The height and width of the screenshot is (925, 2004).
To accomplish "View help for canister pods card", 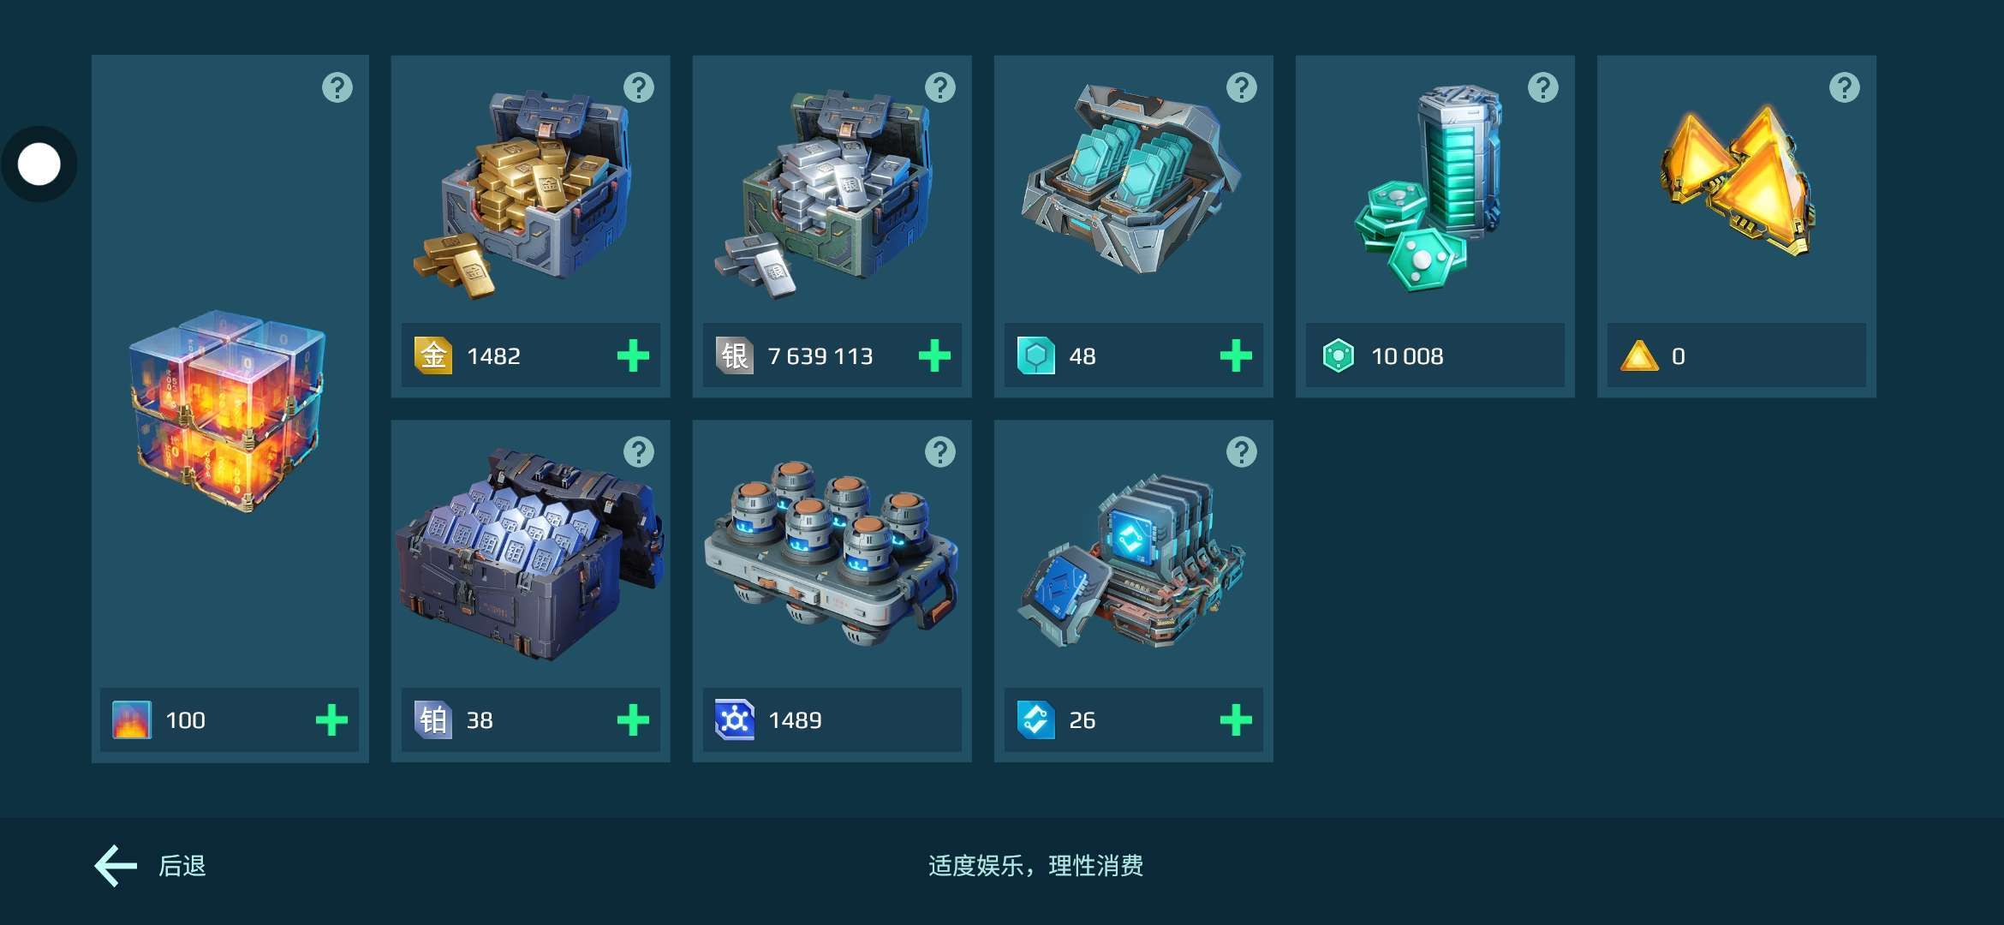I will tap(940, 451).
